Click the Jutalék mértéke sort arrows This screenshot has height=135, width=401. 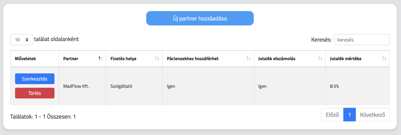(384, 58)
